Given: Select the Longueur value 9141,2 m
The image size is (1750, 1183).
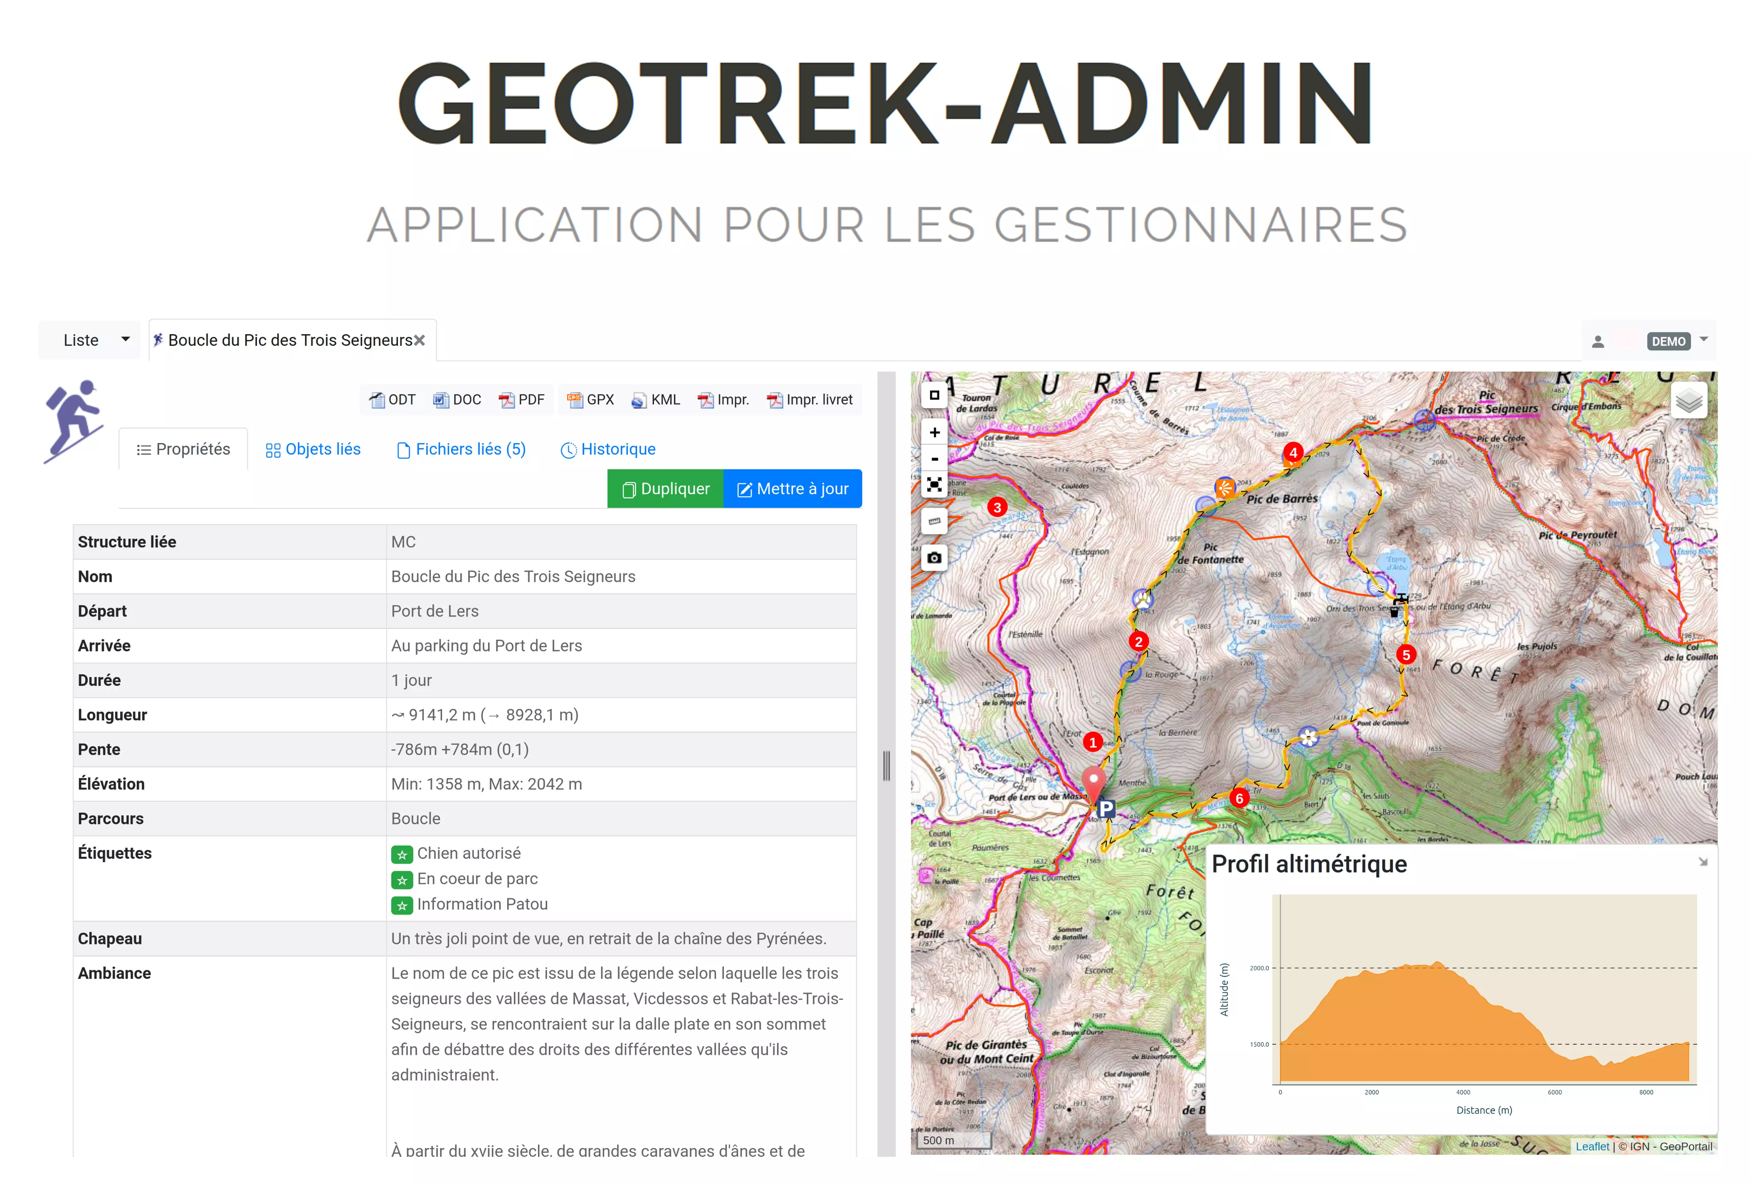Looking at the screenshot, I should [485, 715].
